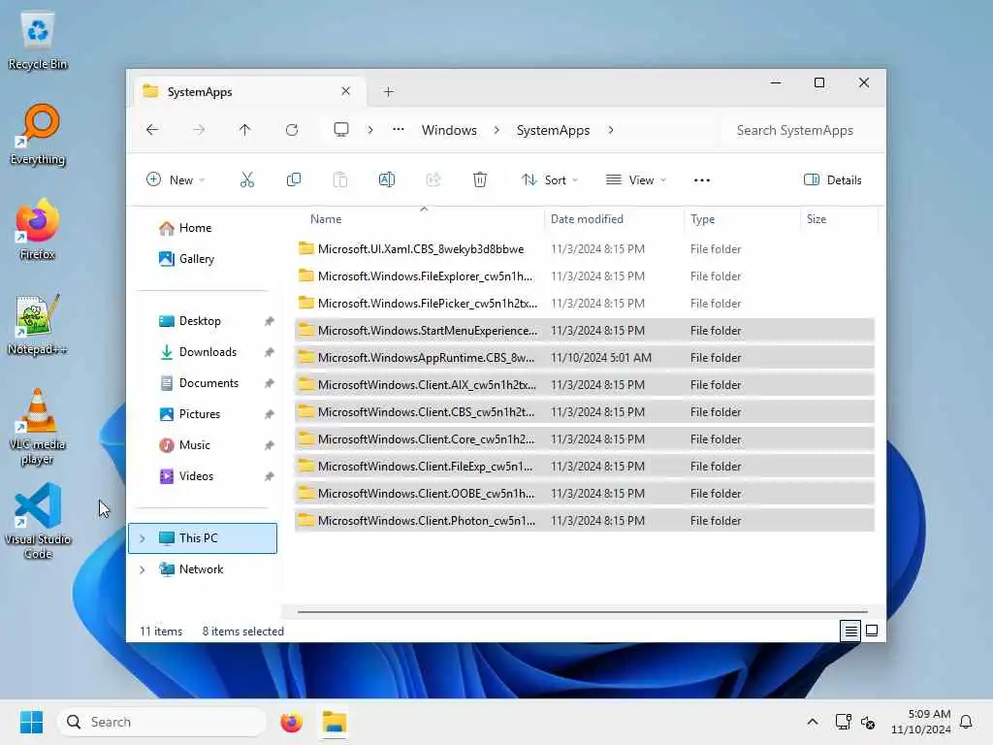The image size is (993, 745).
Task: Click the horizontal scrollbar of file list
Action: (582, 612)
